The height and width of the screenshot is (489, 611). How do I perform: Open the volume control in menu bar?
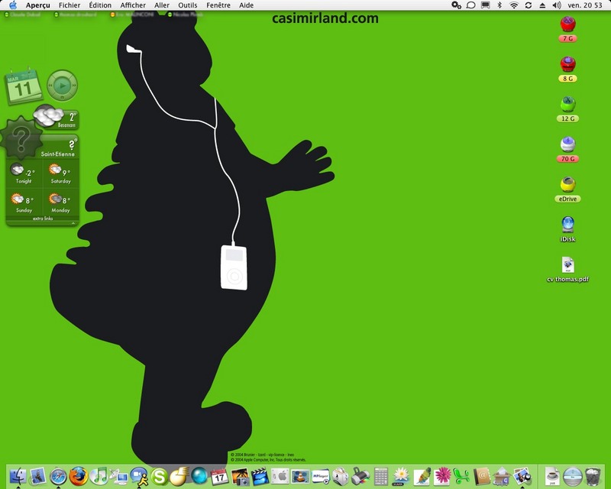pyautogui.click(x=557, y=5)
